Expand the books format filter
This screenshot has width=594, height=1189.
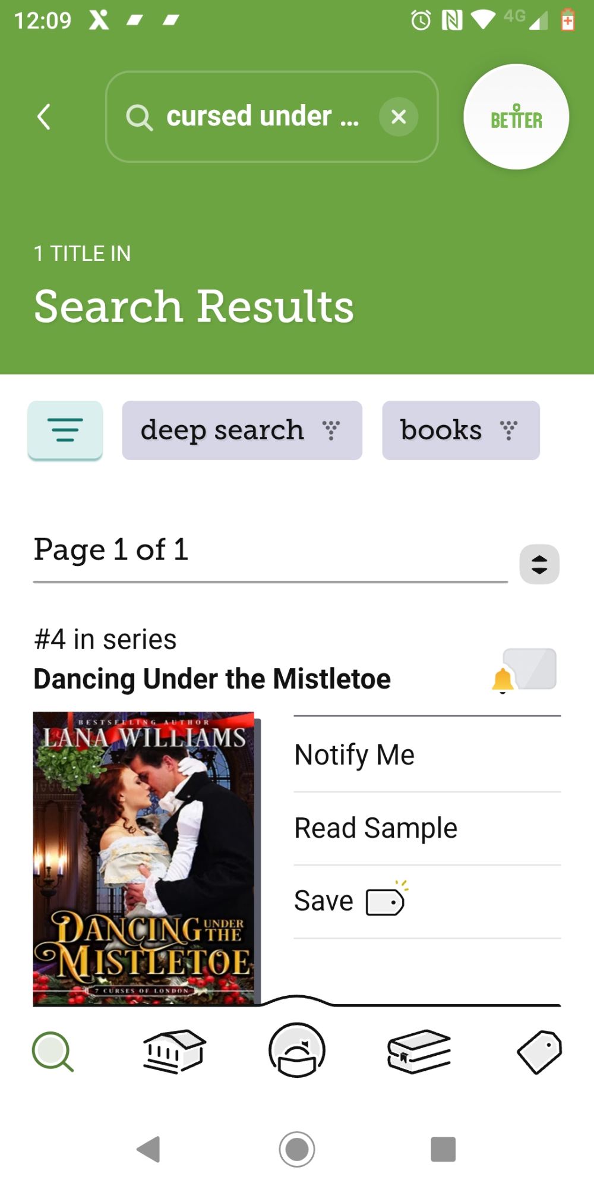click(x=460, y=430)
